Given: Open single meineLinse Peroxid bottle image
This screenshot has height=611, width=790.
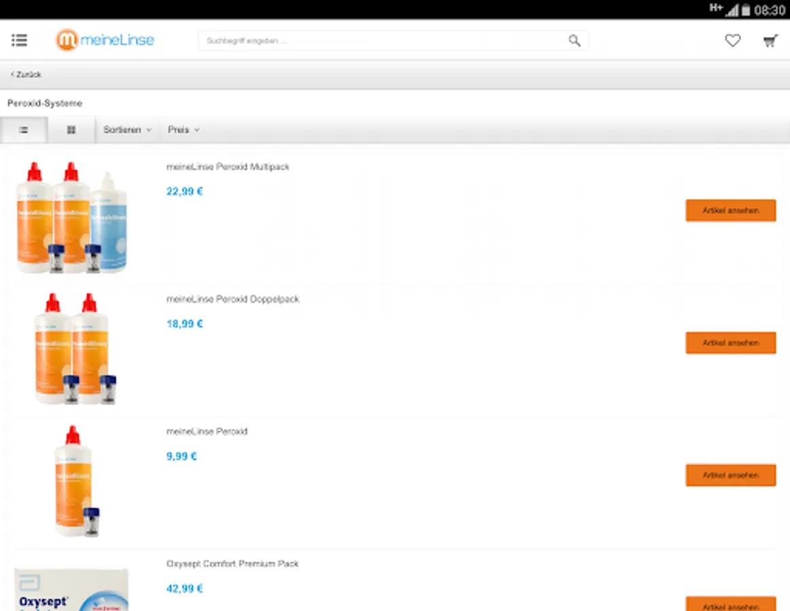Looking at the screenshot, I should (x=77, y=481).
